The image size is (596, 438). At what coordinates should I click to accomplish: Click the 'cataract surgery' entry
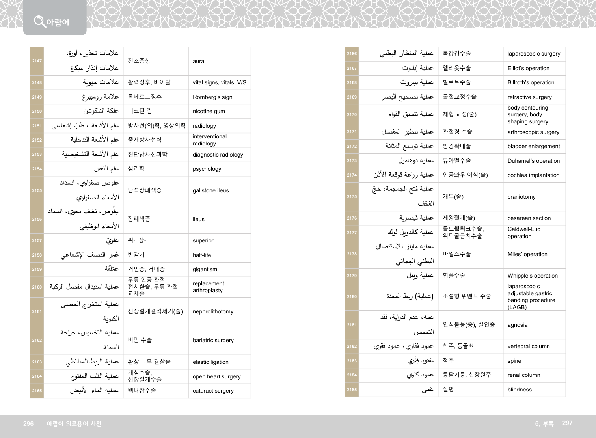click(x=213, y=391)
